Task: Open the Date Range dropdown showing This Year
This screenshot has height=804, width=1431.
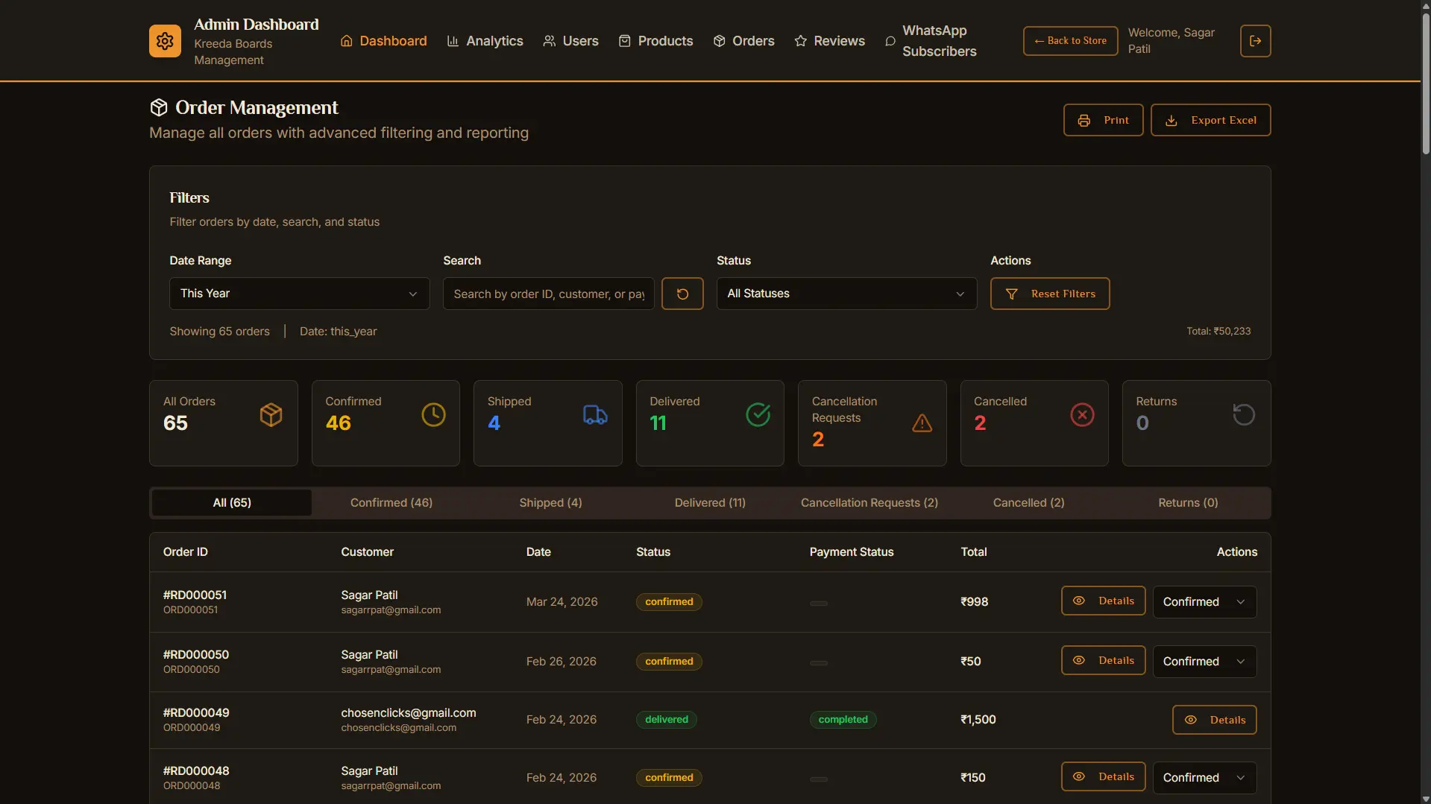Action: click(299, 293)
